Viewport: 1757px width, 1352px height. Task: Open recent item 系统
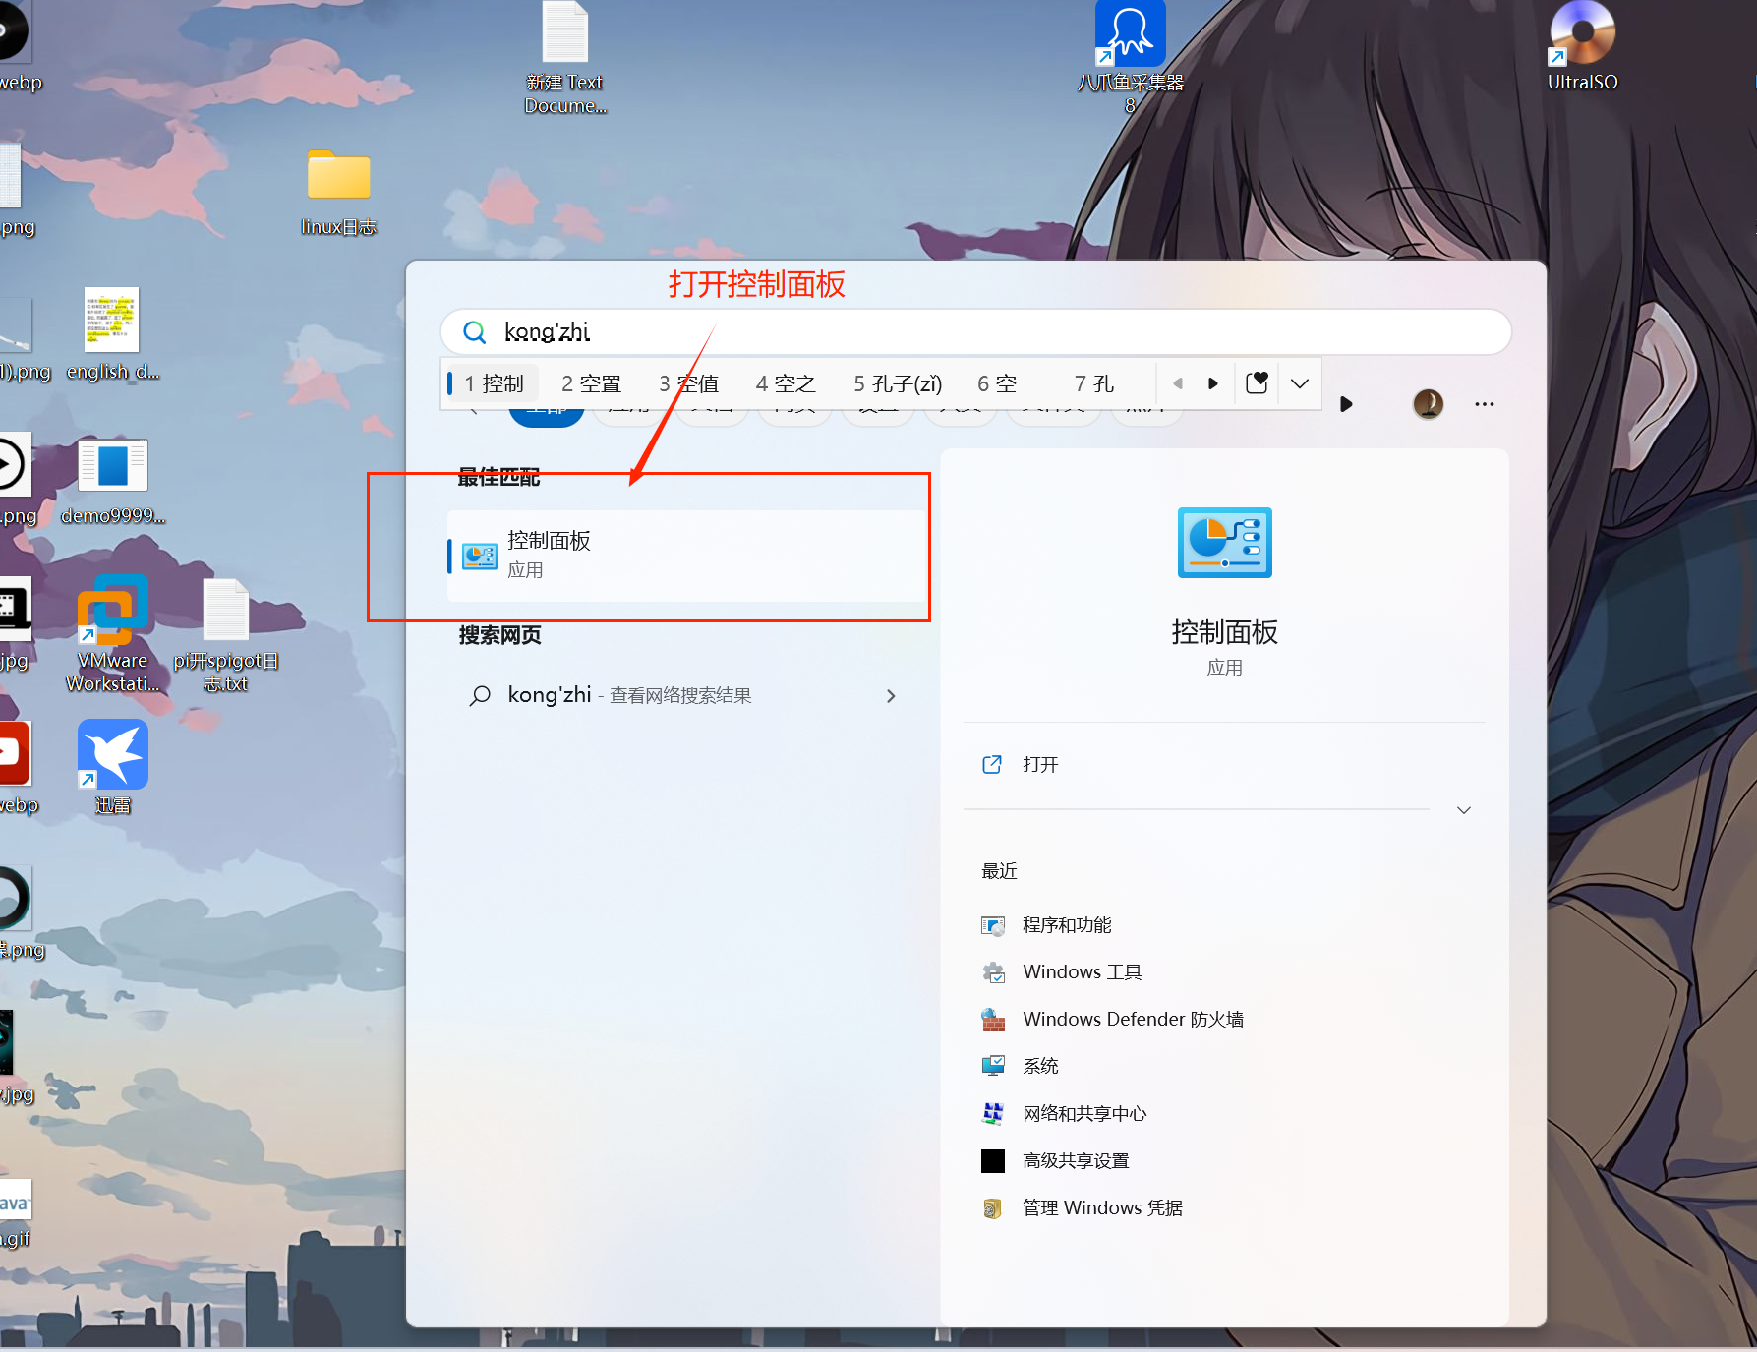(x=1040, y=1067)
